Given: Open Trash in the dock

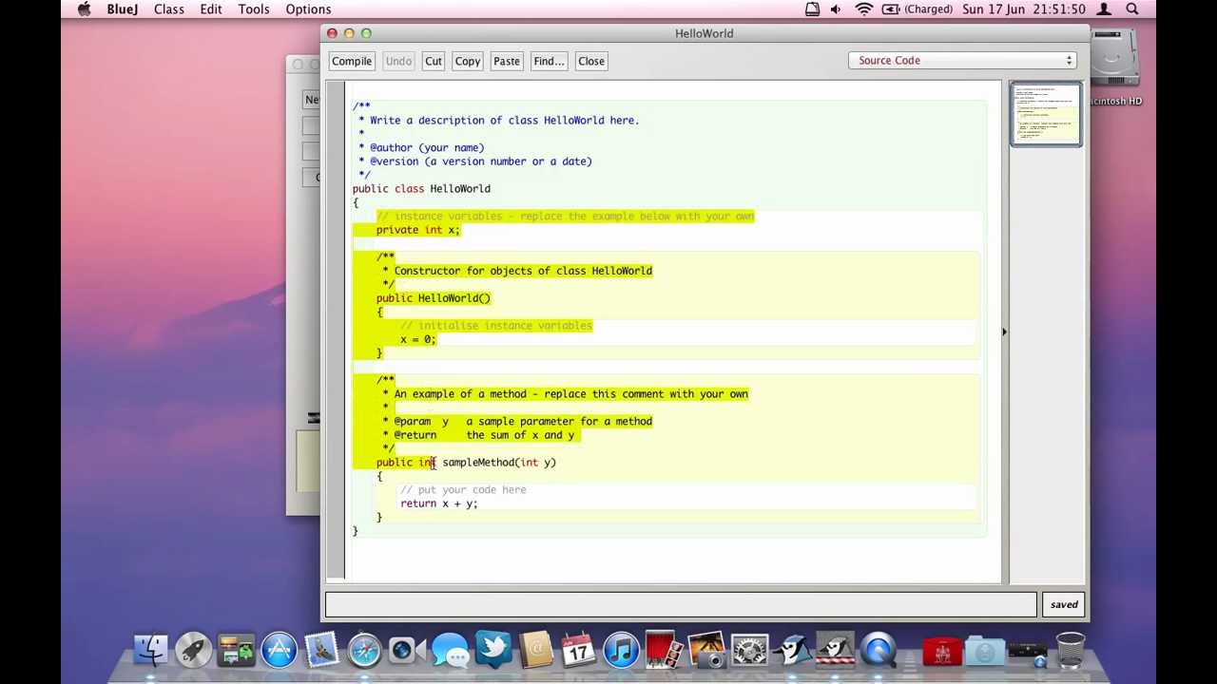Looking at the screenshot, I should (1071, 651).
